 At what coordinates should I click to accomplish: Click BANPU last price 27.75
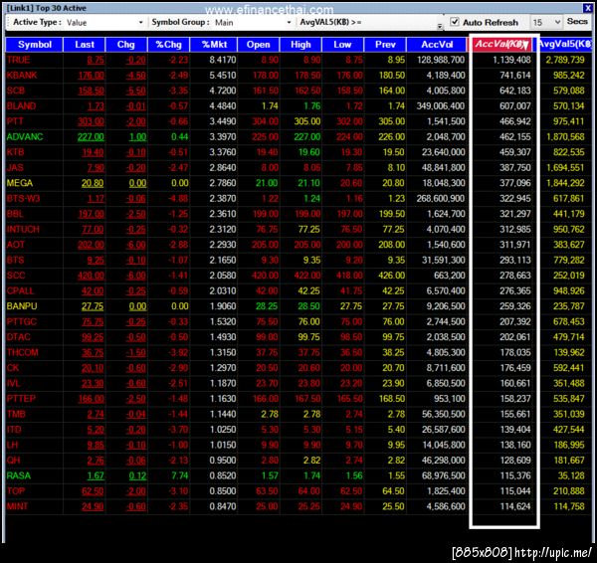tap(93, 306)
